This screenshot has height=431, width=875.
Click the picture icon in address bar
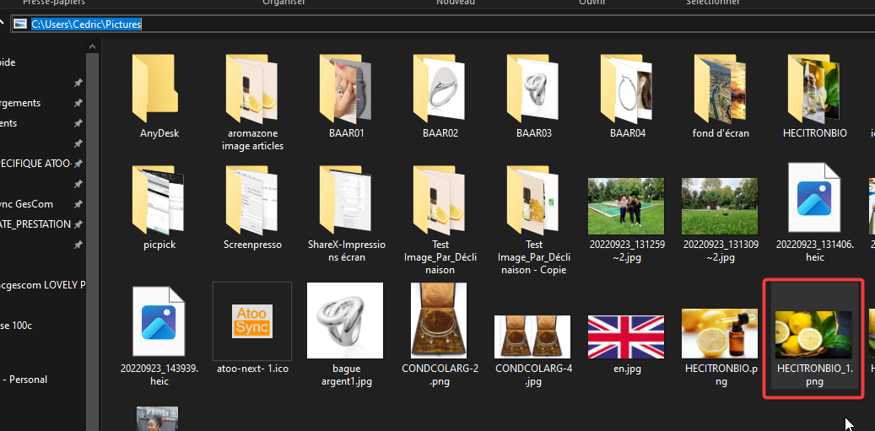tap(20, 24)
